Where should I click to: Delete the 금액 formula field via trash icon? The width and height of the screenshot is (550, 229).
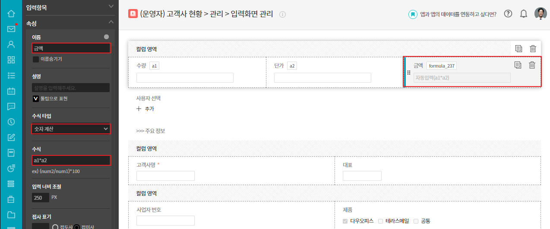pos(532,65)
